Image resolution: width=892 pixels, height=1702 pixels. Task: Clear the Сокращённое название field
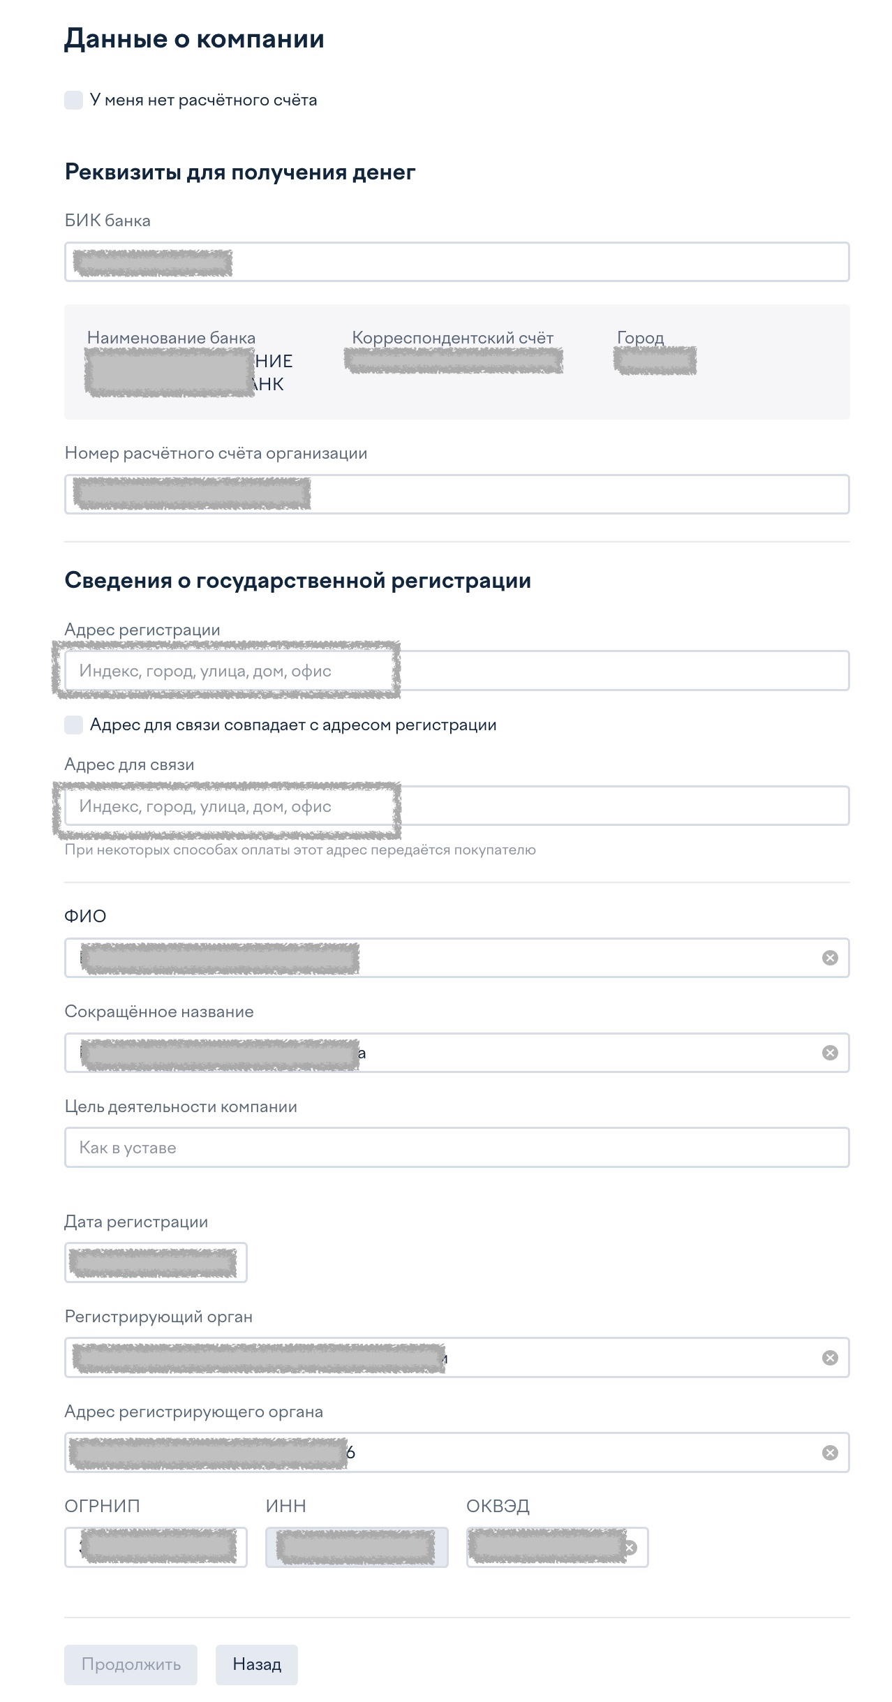pyautogui.click(x=830, y=1053)
